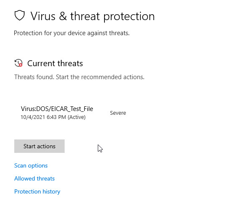Click the shield icon beside the page title
Viewport: 235px width, 214px height.
click(19, 15)
